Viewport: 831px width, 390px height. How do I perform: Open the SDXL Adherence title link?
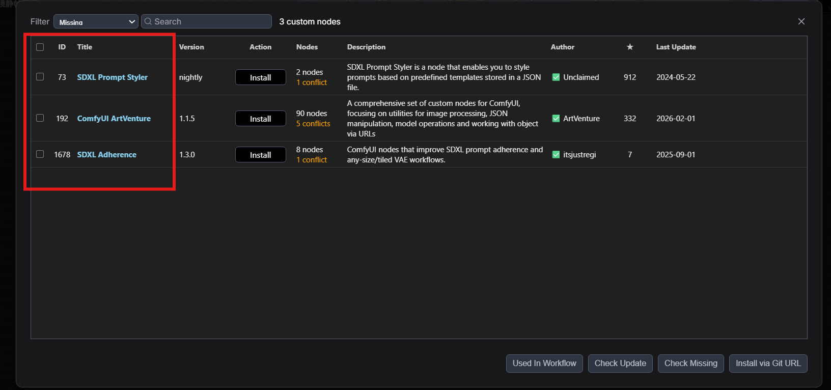pyautogui.click(x=107, y=155)
